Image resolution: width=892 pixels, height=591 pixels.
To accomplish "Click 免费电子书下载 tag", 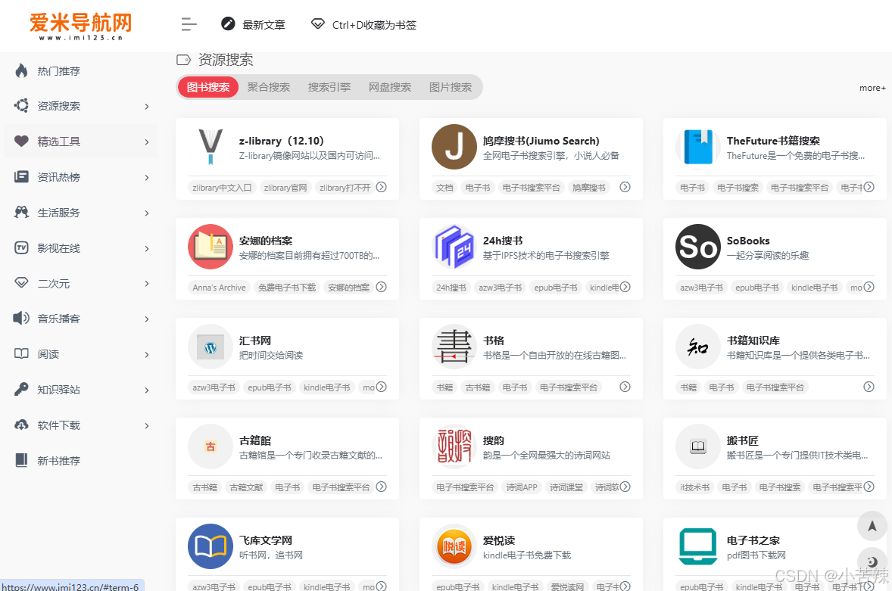I will [x=287, y=288].
